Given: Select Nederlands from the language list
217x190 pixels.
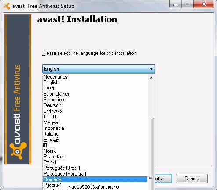Looking at the screenshot, I should (95, 77).
